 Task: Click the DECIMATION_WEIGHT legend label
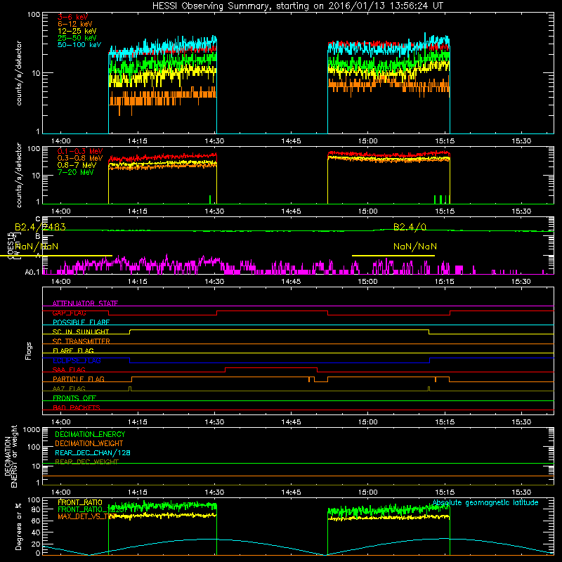pos(89,443)
